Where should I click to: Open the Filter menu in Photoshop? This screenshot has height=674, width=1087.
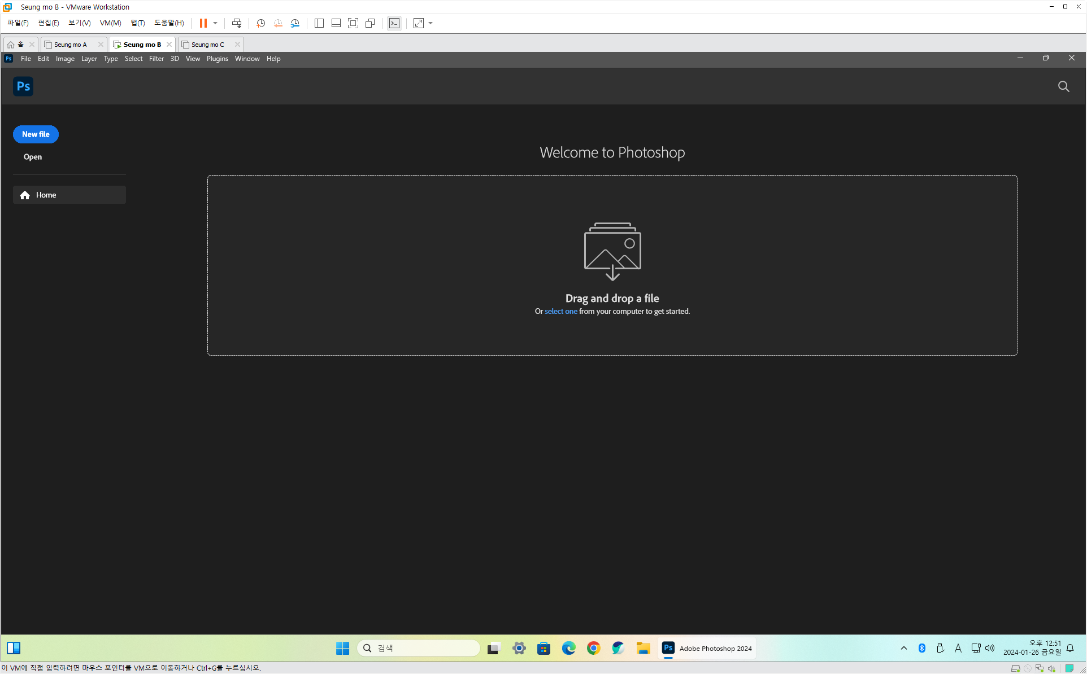point(156,59)
